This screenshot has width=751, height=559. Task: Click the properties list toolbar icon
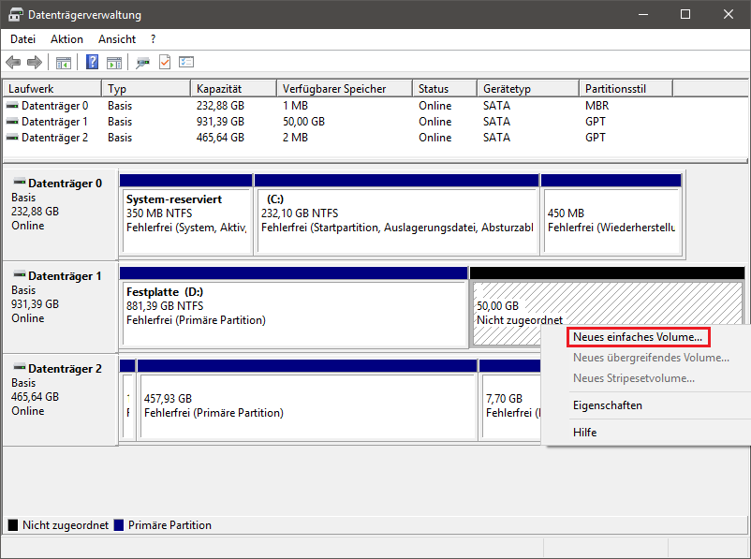pos(186,63)
